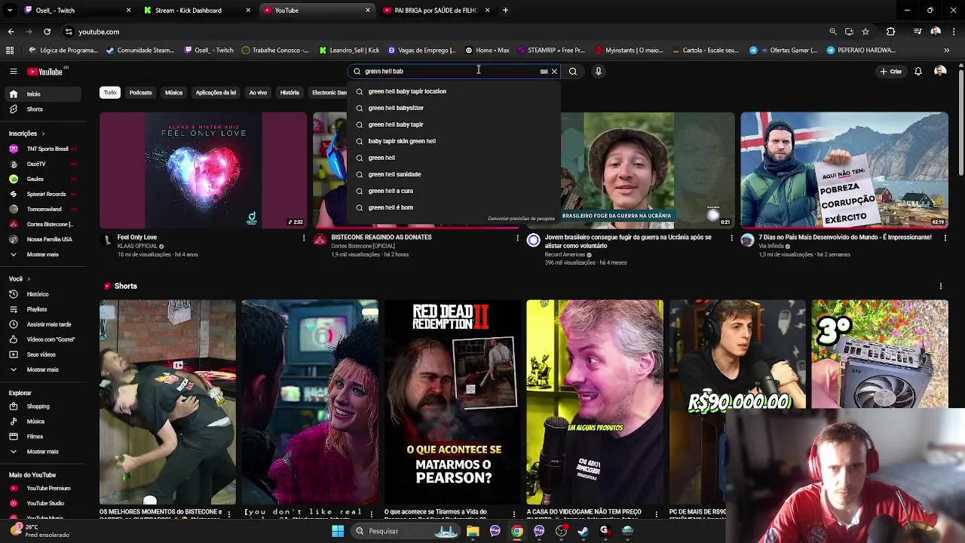Open Gaules channel subscription

(x=44, y=179)
